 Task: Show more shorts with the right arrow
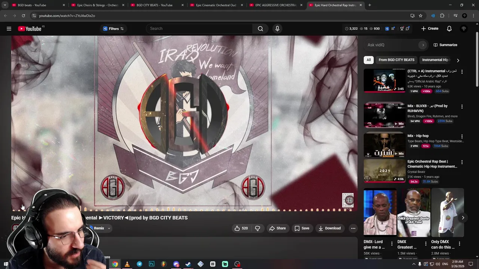pyautogui.click(x=463, y=218)
